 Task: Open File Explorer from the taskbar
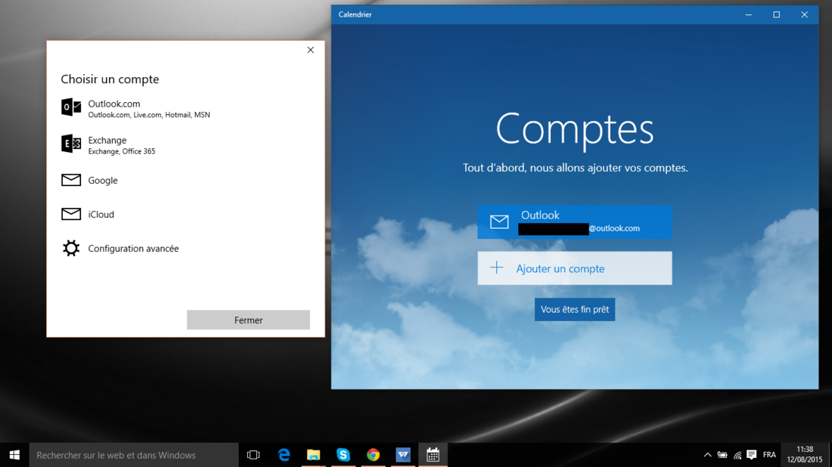point(314,455)
